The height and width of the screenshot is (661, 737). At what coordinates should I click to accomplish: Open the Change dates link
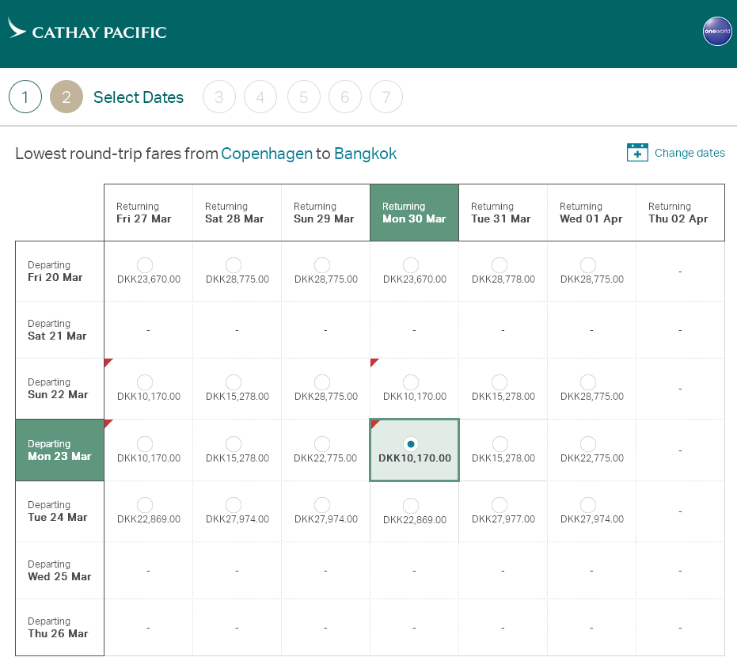pos(689,153)
